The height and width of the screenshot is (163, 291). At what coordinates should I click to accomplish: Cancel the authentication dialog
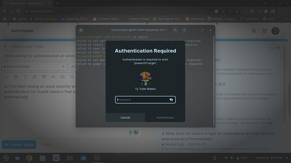(125, 118)
